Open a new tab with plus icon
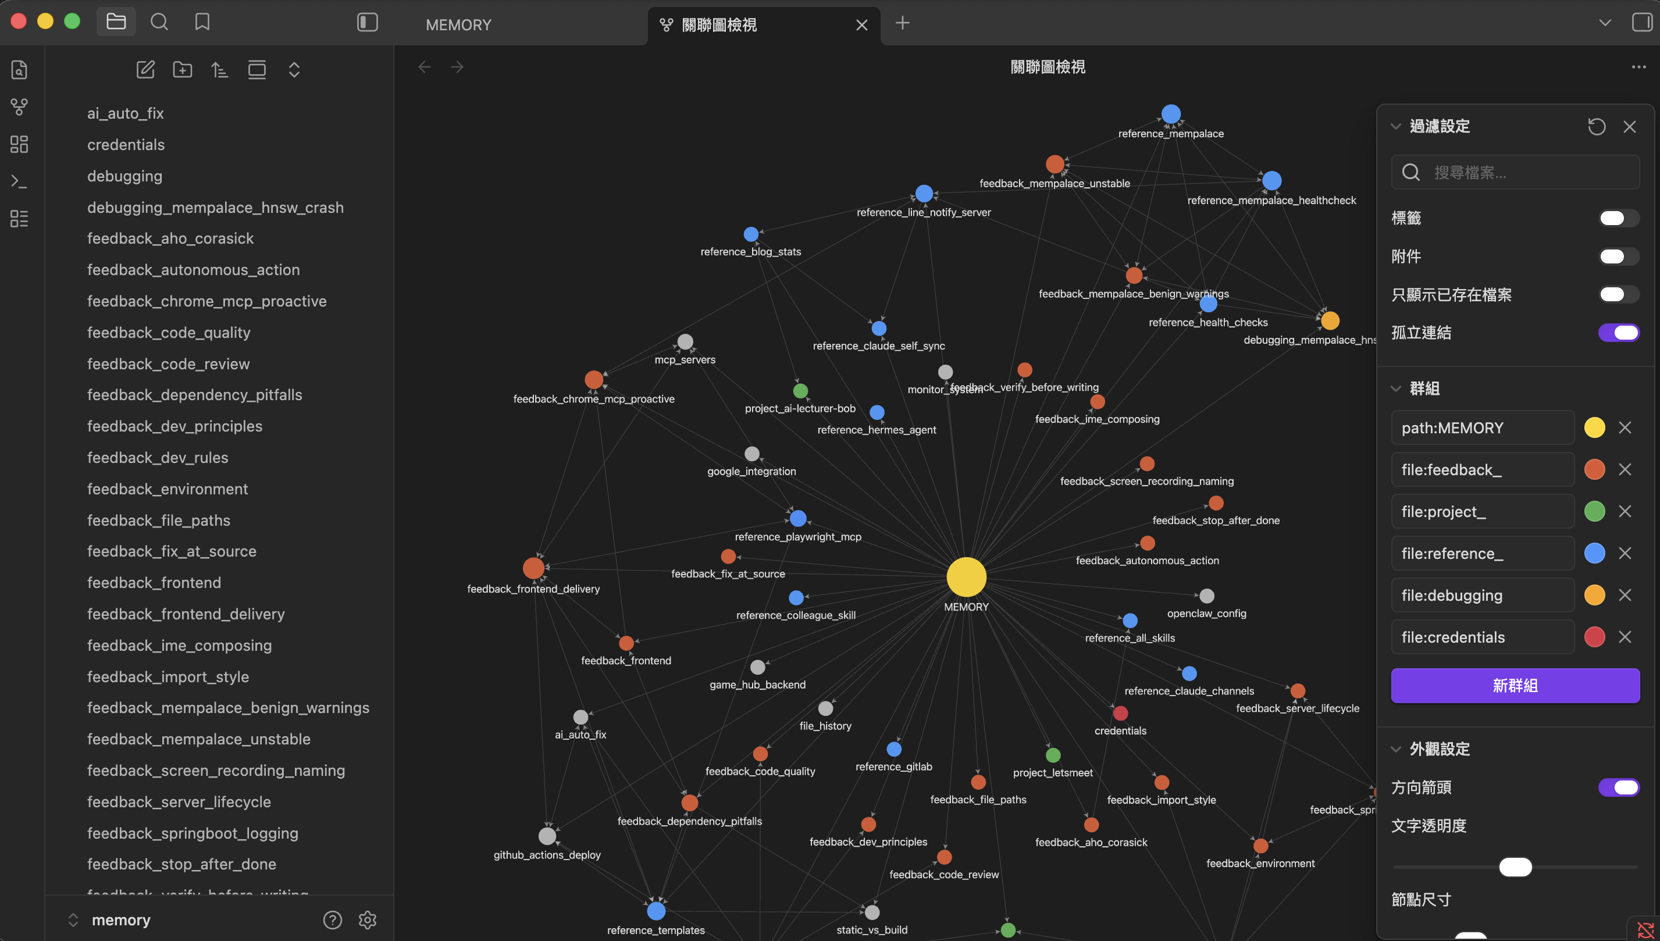The image size is (1660, 941). click(902, 23)
